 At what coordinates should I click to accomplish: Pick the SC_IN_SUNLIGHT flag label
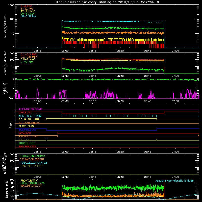29,119
